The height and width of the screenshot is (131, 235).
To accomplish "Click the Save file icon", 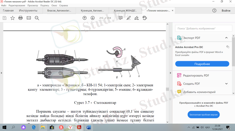I will click(4, 18).
